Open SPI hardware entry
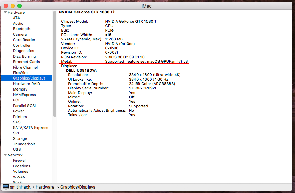Screen dimensions: 295x193 click(16, 133)
